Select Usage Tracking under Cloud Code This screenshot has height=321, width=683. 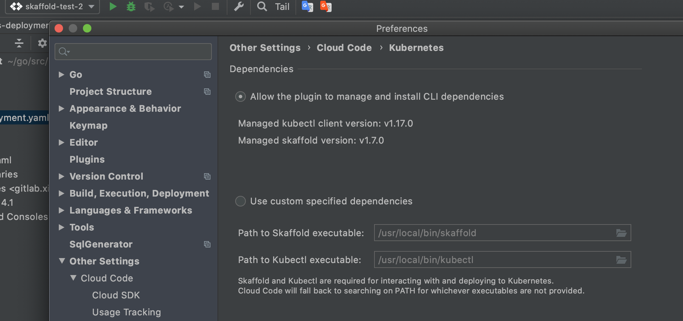tap(126, 312)
